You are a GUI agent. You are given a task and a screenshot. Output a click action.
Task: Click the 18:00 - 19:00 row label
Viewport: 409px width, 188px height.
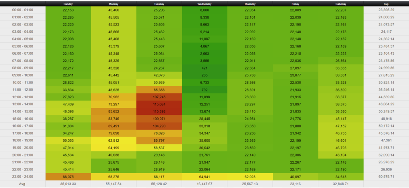23,140
